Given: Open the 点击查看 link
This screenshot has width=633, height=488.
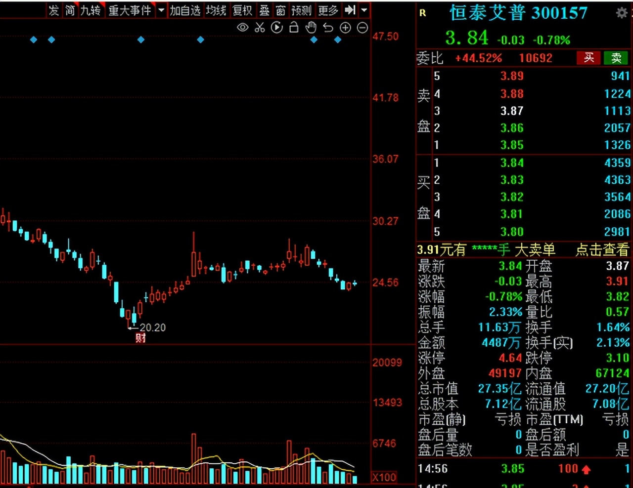Looking at the screenshot, I should coord(602,250).
